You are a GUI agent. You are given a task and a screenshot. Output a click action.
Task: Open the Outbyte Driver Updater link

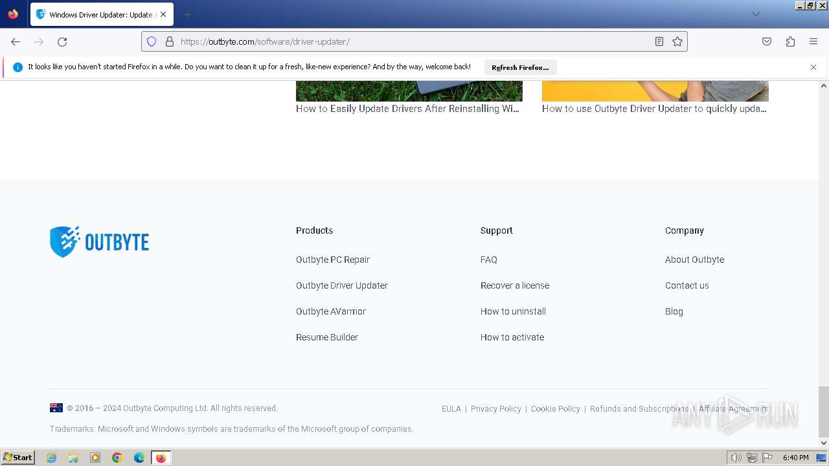[x=342, y=285]
